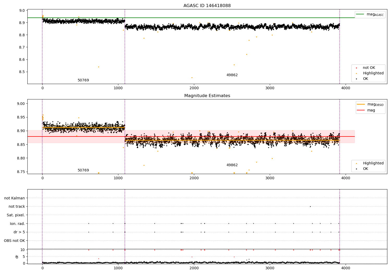
Task: Click the 9.00 tick on Magnitude Estimates plot
Action: click(x=21, y=104)
